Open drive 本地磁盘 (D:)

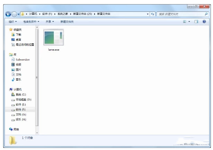point(24,100)
